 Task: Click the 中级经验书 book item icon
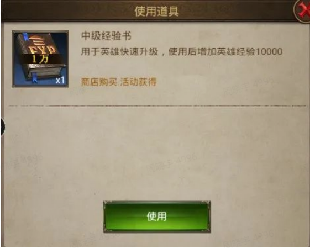40,59
